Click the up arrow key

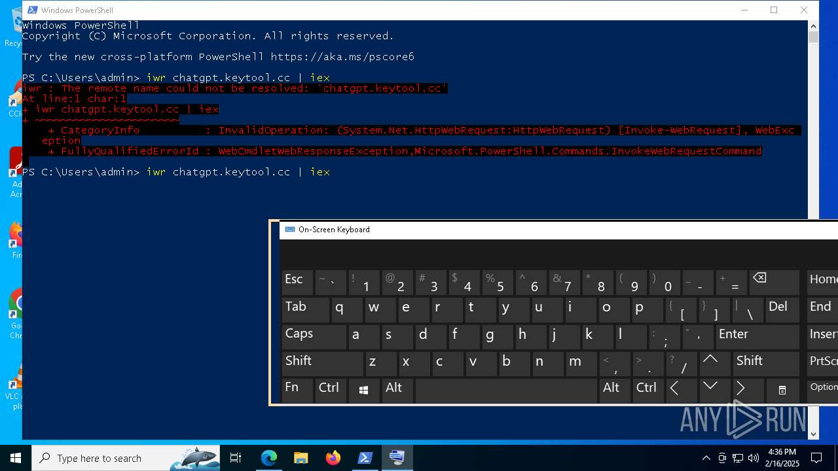coord(715,363)
